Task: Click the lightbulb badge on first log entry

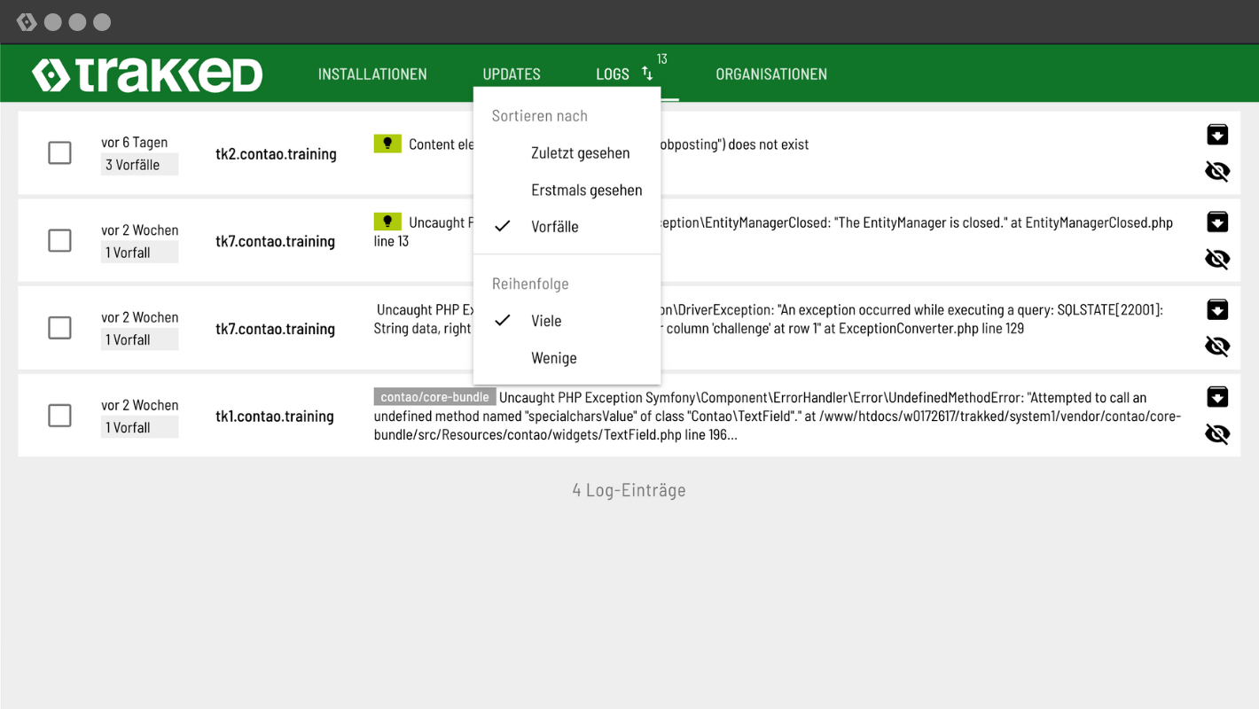Action: [x=387, y=144]
